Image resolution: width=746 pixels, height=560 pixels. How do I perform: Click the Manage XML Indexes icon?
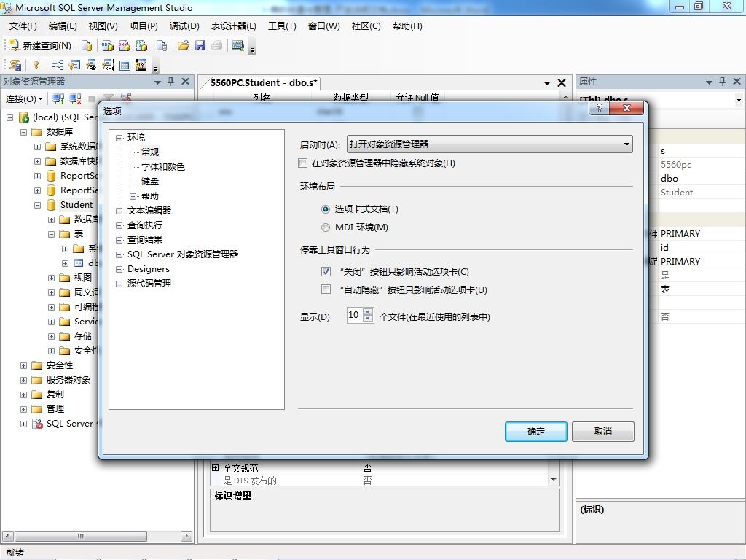(109, 65)
